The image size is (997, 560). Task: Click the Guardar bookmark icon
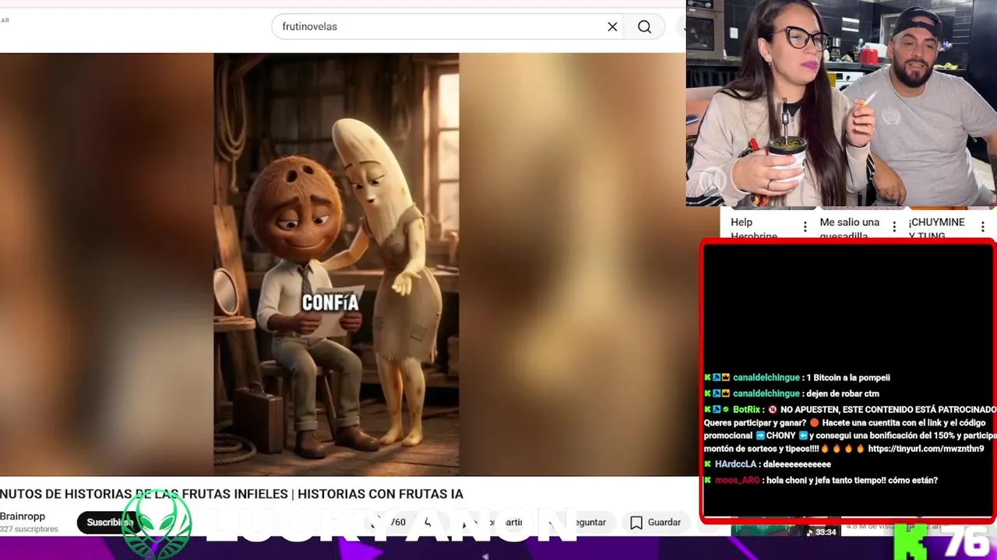(x=636, y=523)
